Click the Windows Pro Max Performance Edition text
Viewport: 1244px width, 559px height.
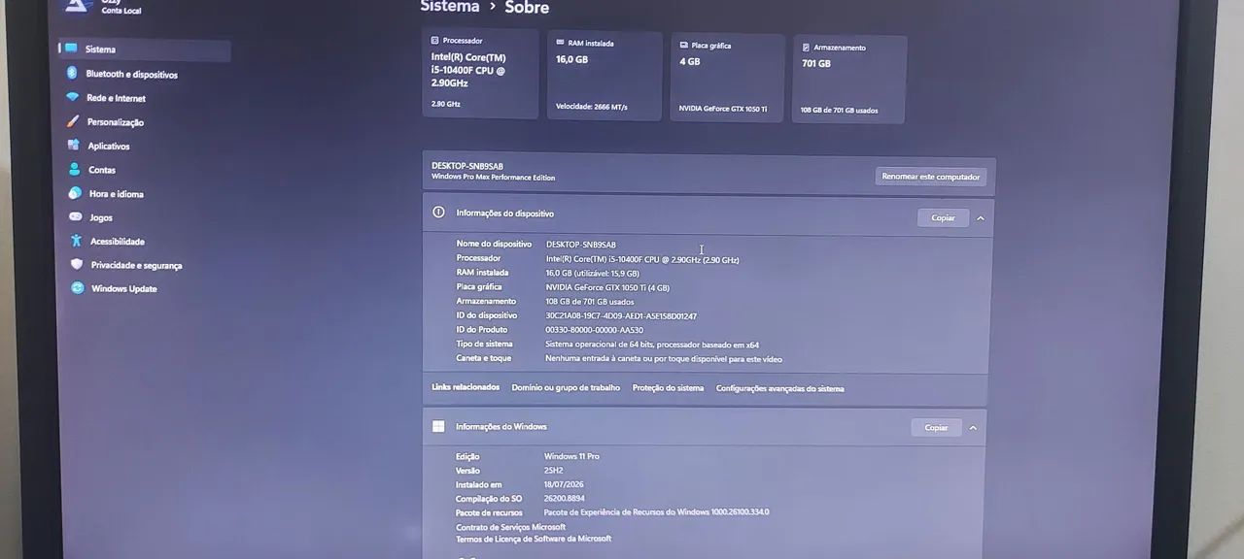(494, 178)
